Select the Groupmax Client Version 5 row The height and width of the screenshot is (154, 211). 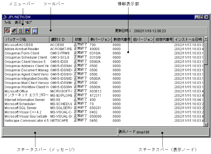(x=104, y=61)
